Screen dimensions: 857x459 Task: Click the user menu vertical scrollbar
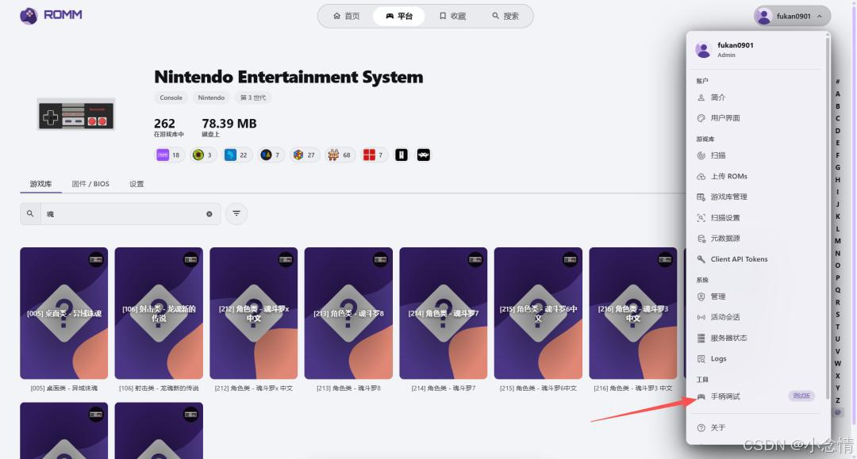(x=828, y=218)
